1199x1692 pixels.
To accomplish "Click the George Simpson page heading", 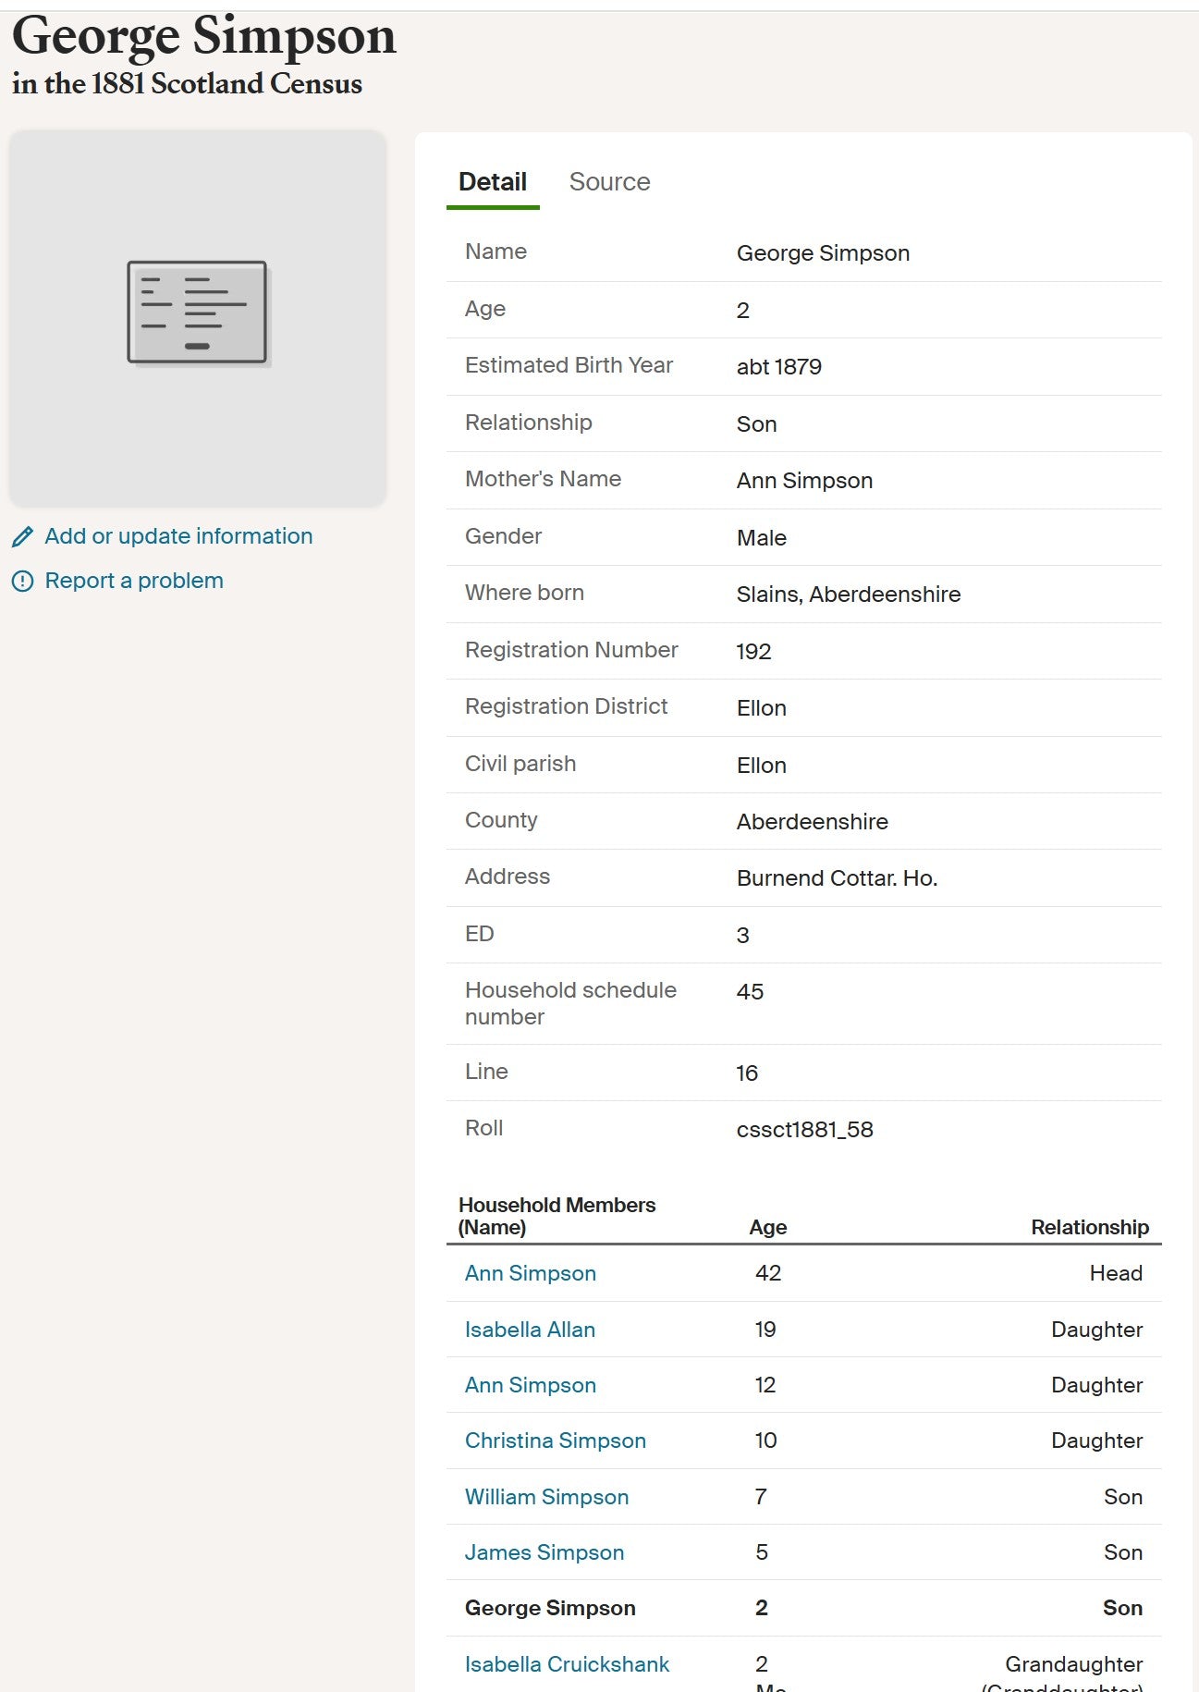I will (204, 37).
